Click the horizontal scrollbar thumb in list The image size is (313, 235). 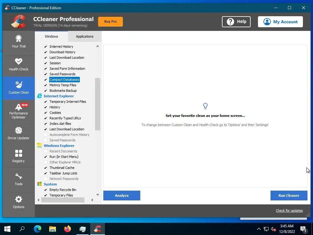[63, 200]
